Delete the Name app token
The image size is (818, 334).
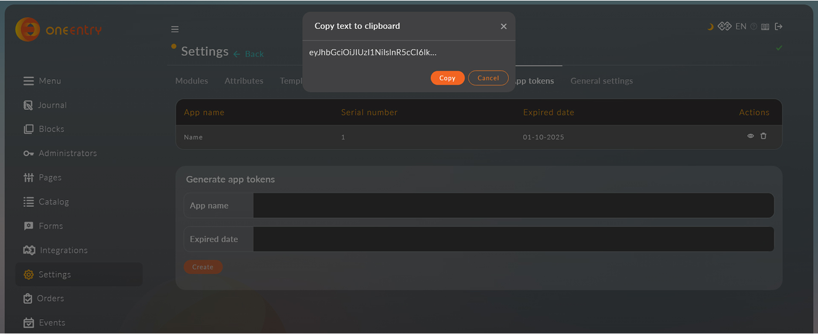coord(763,136)
